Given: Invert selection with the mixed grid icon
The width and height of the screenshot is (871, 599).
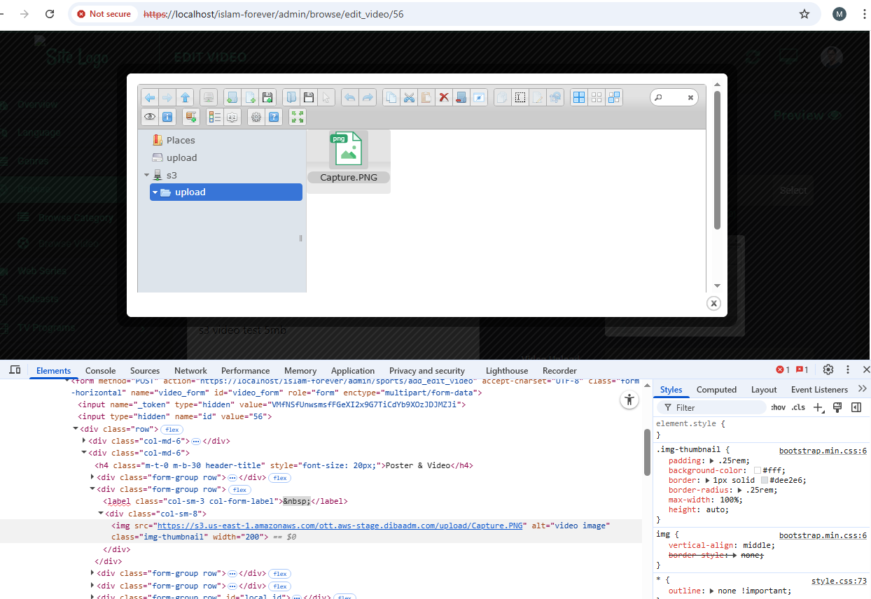Looking at the screenshot, I should tap(613, 97).
